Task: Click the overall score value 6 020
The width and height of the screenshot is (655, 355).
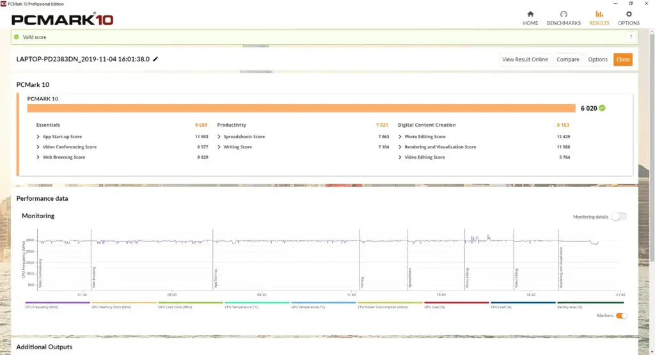Action: tap(588, 108)
